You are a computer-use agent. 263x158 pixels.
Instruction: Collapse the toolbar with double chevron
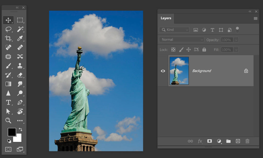17,7
